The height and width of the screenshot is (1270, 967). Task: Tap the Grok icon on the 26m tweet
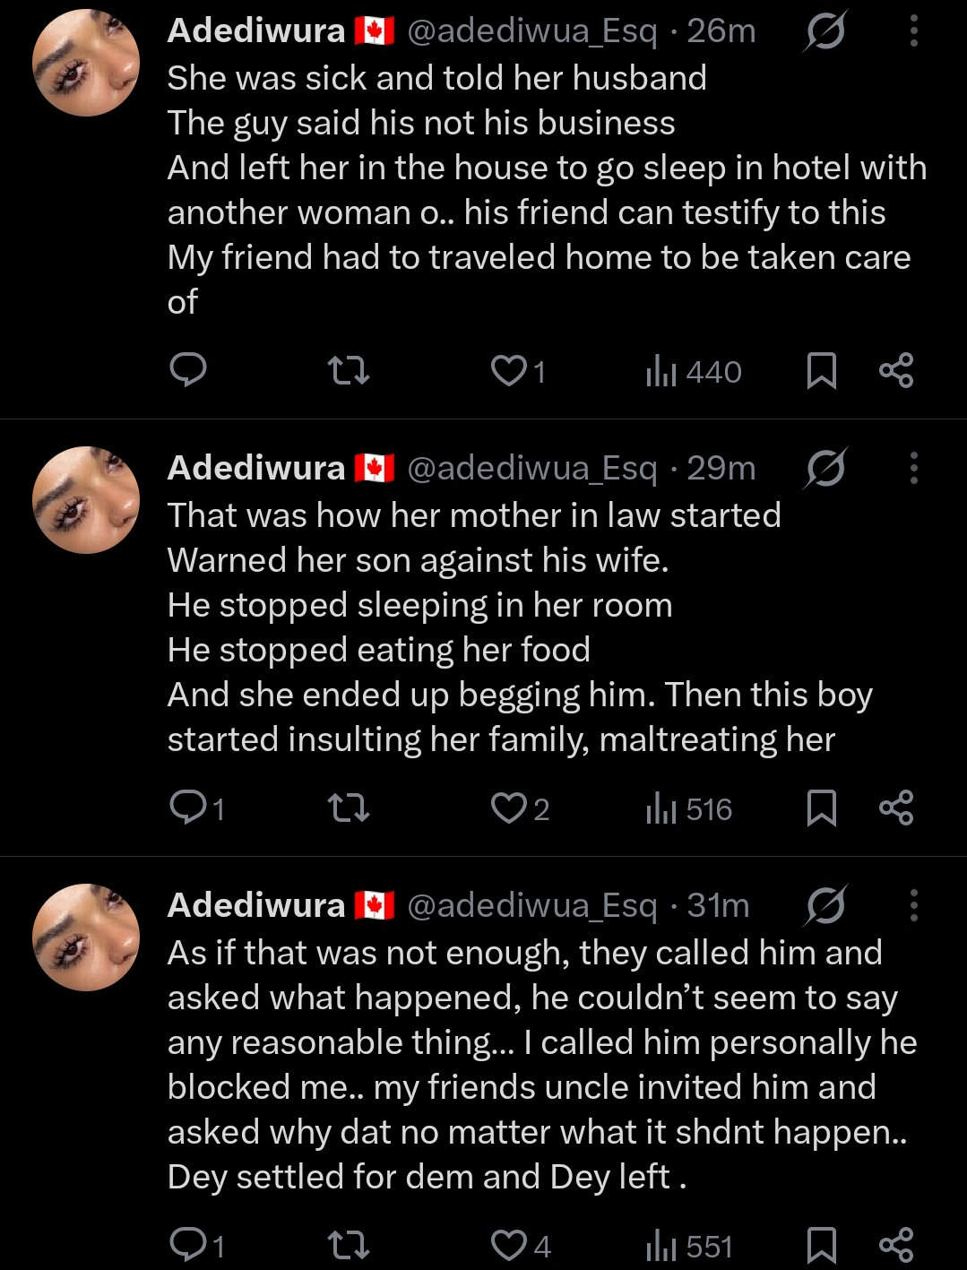(x=825, y=32)
